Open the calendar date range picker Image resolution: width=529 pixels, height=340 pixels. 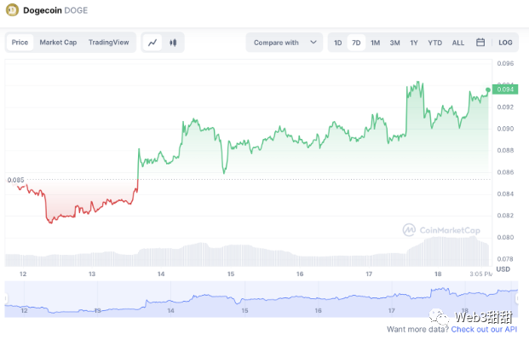(x=480, y=43)
